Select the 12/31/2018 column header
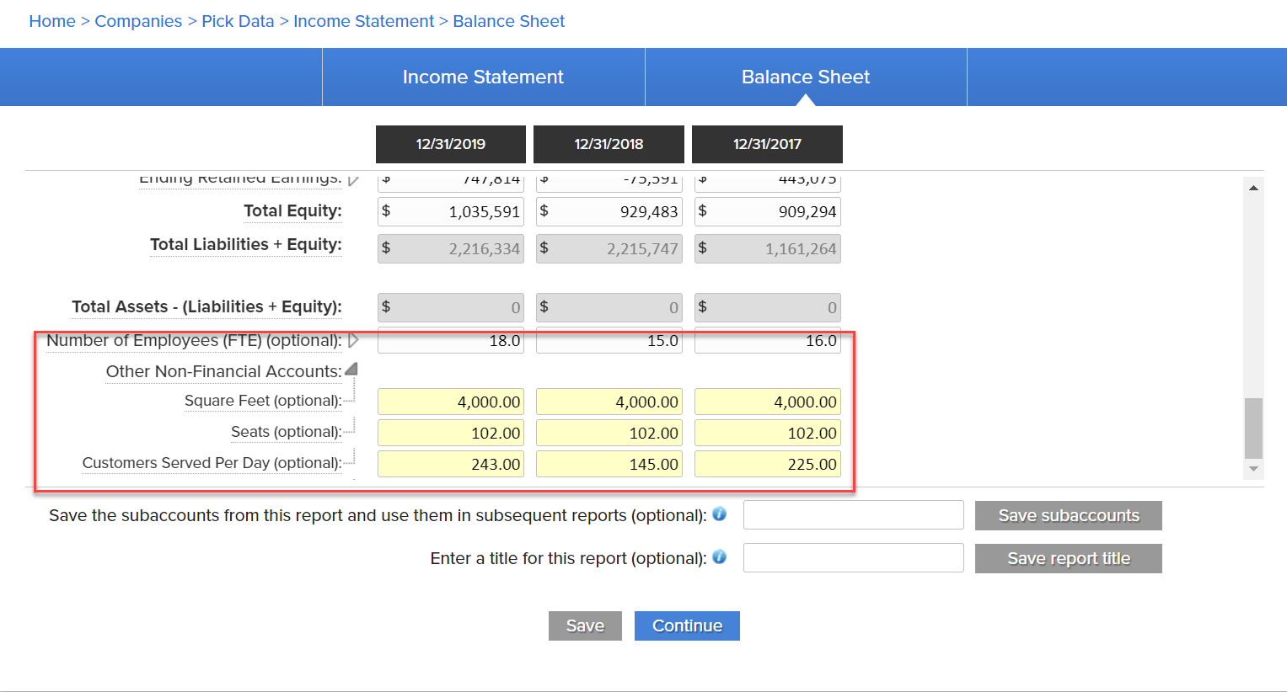 tap(609, 144)
